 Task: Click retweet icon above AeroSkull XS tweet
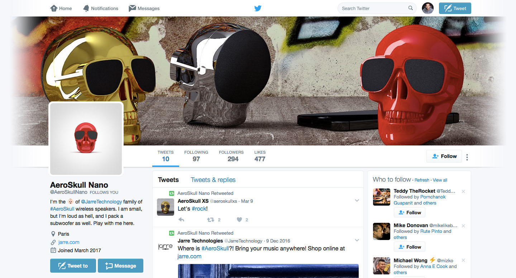point(172,193)
